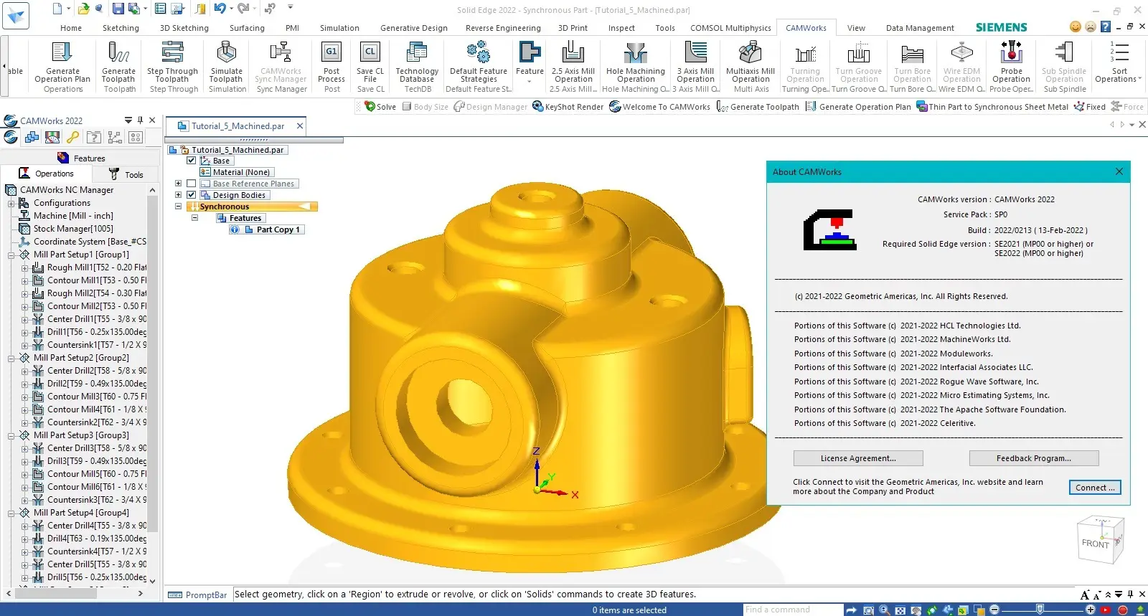Screen dimensions: 1148x616
Task: Toggle Base Reference Planes checkbox
Action: (x=192, y=184)
